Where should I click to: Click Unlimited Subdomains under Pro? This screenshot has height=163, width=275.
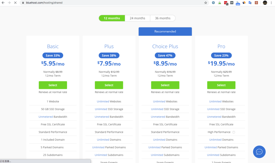coord(221,155)
